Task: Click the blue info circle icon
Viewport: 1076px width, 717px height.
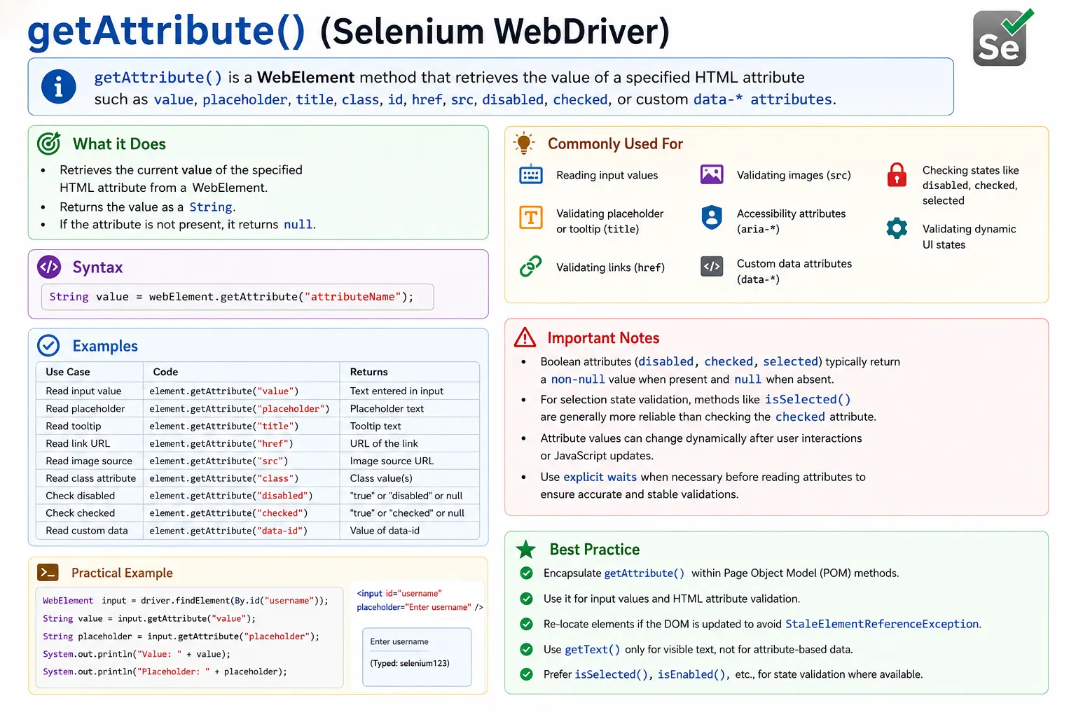Action: [59, 87]
